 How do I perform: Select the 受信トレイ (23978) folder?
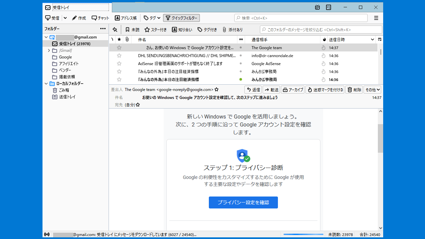click(75, 43)
